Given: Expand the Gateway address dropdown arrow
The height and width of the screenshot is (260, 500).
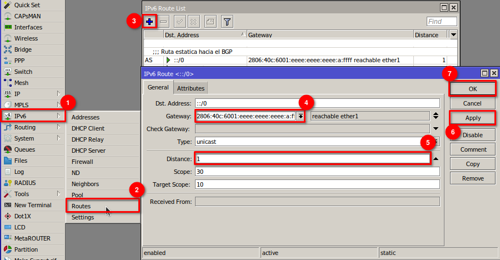Looking at the screenshot, I should 301,116.
